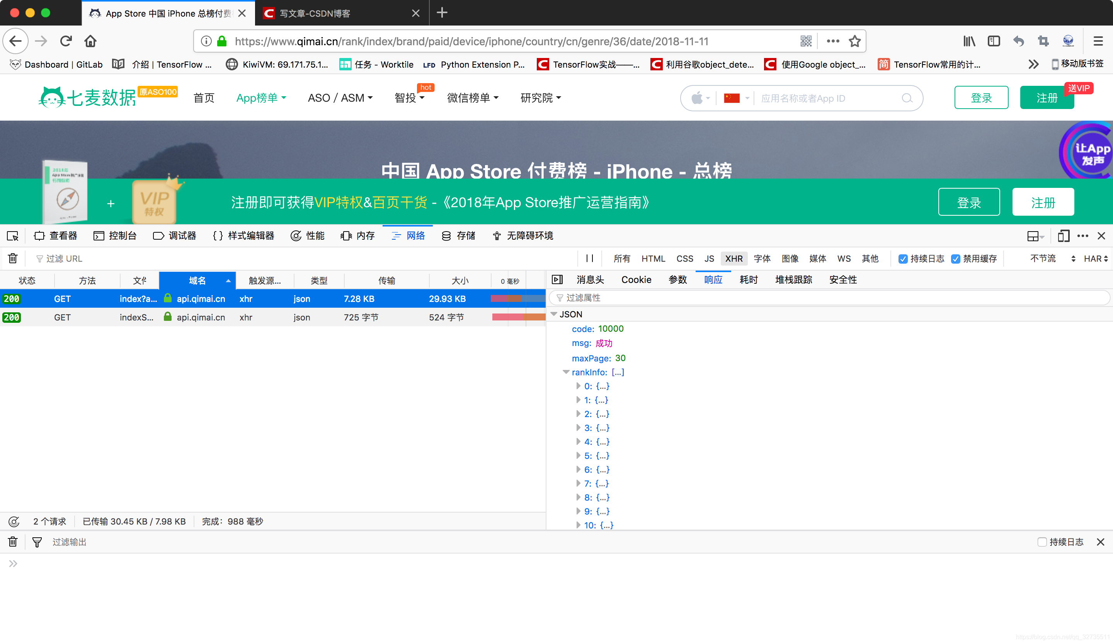Viewport: 1113px width, 644px height.
Task: Open country flag selector dropdown
Action: coord(736,98)
